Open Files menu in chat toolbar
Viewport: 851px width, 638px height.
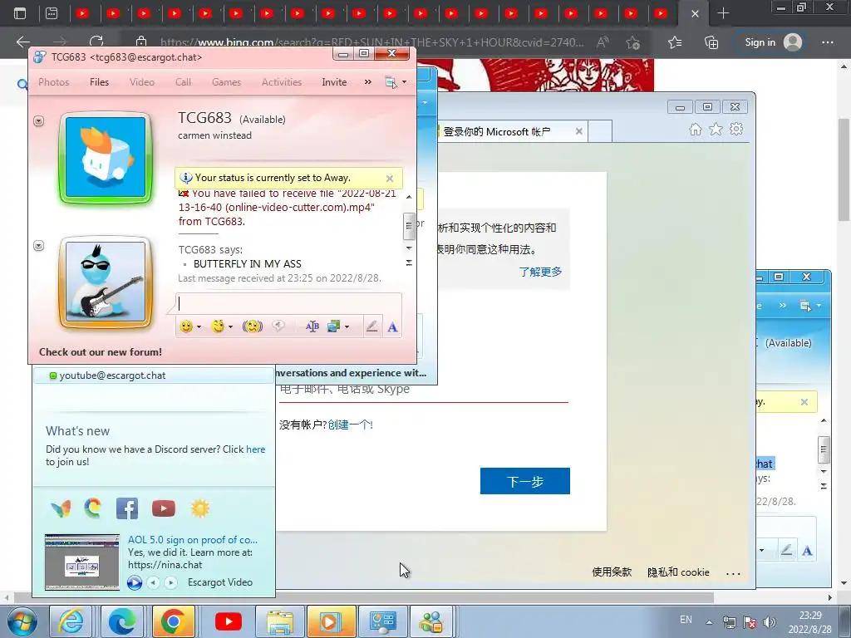100,82
